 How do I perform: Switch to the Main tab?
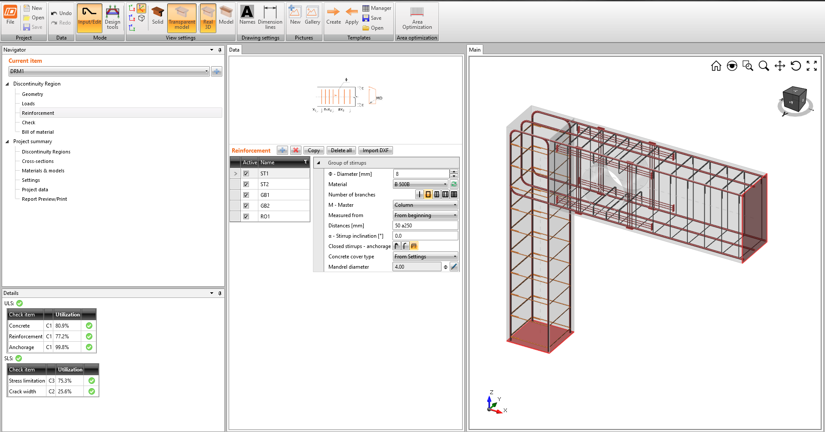point(475,49)
